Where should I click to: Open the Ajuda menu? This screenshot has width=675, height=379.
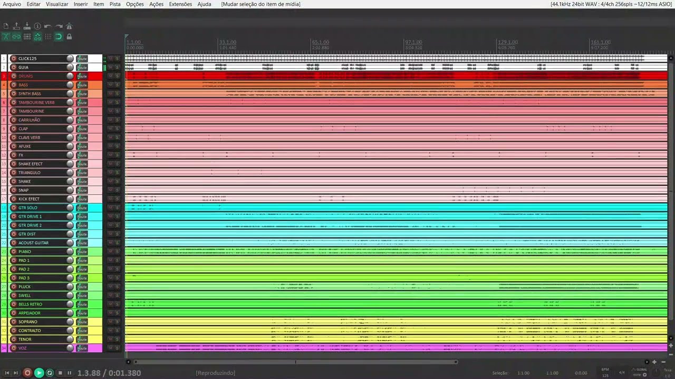click(x=204, y=4)
